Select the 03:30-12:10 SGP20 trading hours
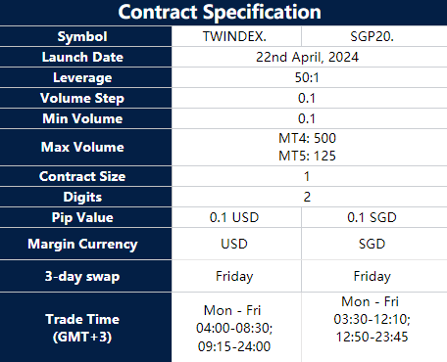The height and width of the screenshot is (362, 447). pyautogui.click(x=372, y=319)
